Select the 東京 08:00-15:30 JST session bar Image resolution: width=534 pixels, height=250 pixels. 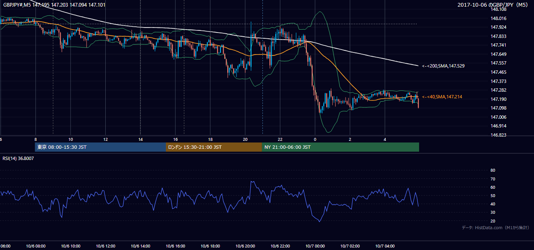tap(100, 147)
